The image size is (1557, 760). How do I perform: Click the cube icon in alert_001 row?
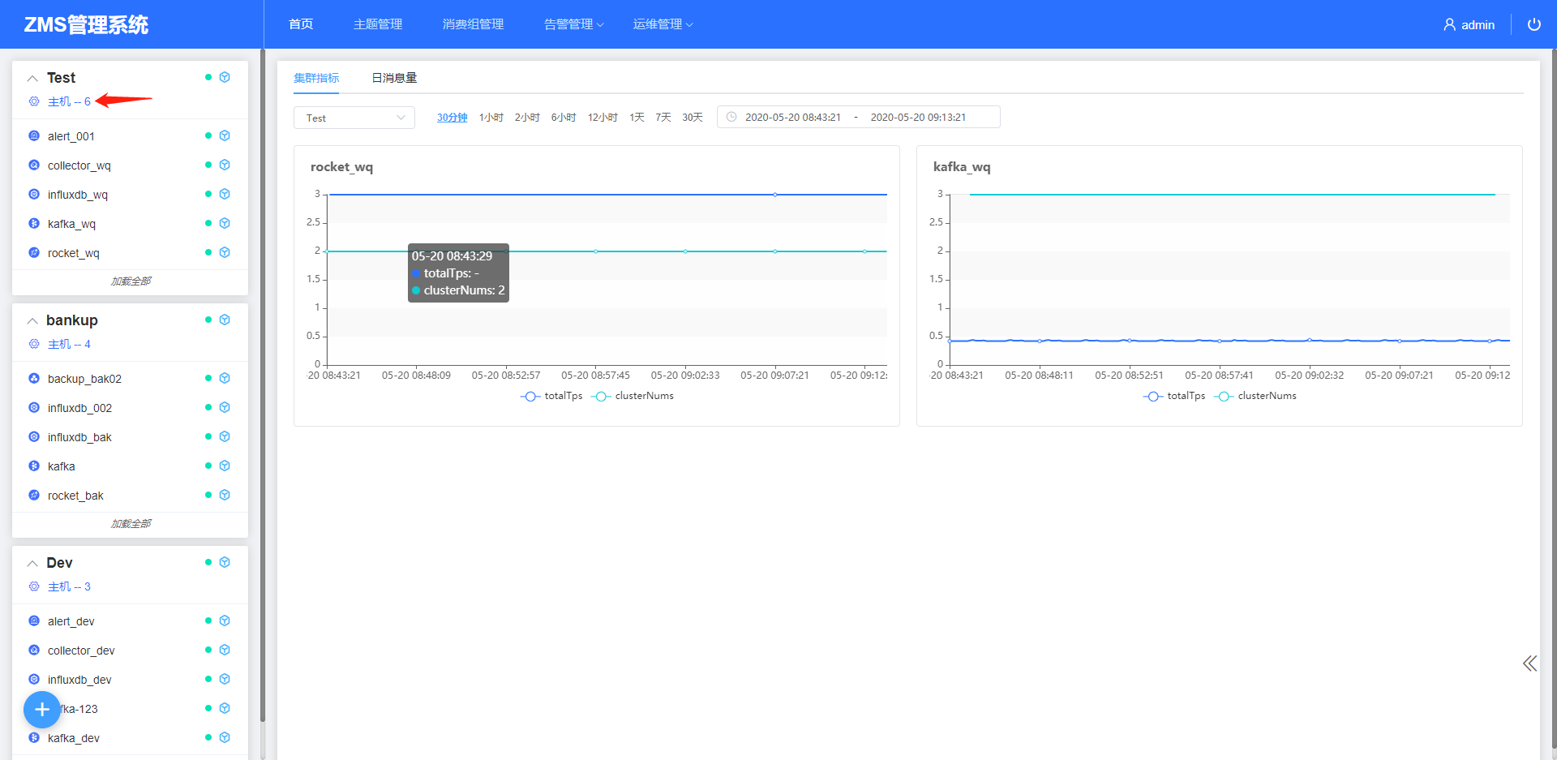[x=225, y=135]
